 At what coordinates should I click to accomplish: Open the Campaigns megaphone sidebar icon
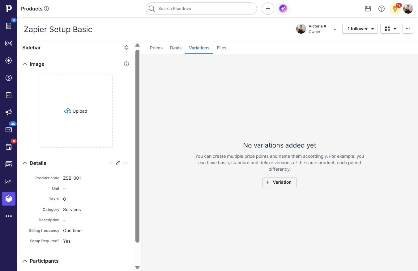[9, 112]
